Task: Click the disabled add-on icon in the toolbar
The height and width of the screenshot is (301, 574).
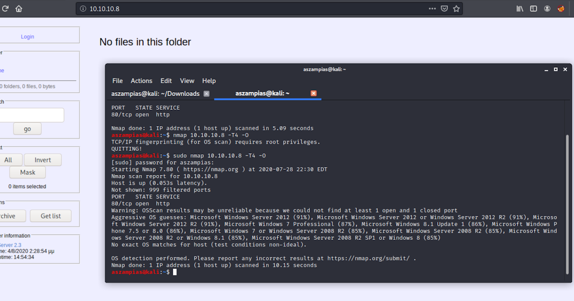Action: pos(561,8)
